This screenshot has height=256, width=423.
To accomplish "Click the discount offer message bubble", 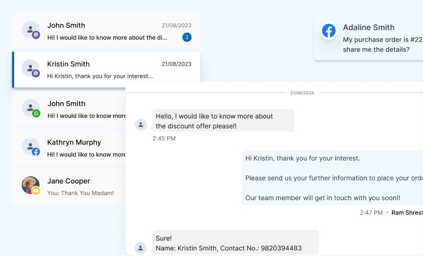I will 224,120.
